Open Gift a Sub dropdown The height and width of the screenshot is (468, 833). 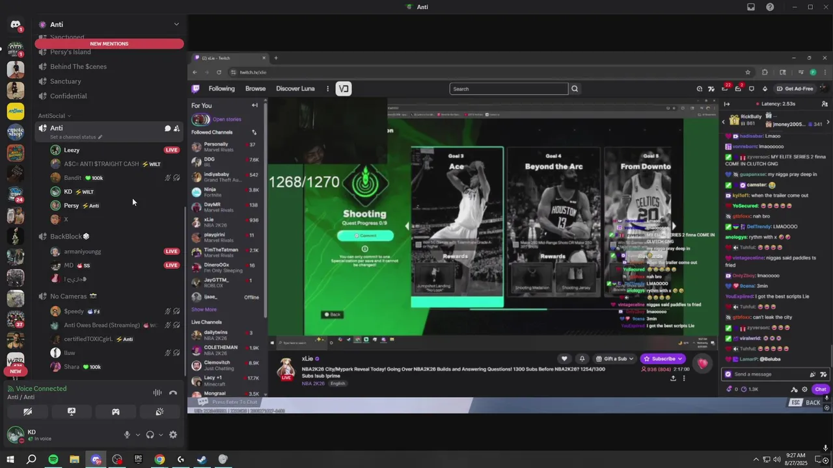[x=614, y=359]
